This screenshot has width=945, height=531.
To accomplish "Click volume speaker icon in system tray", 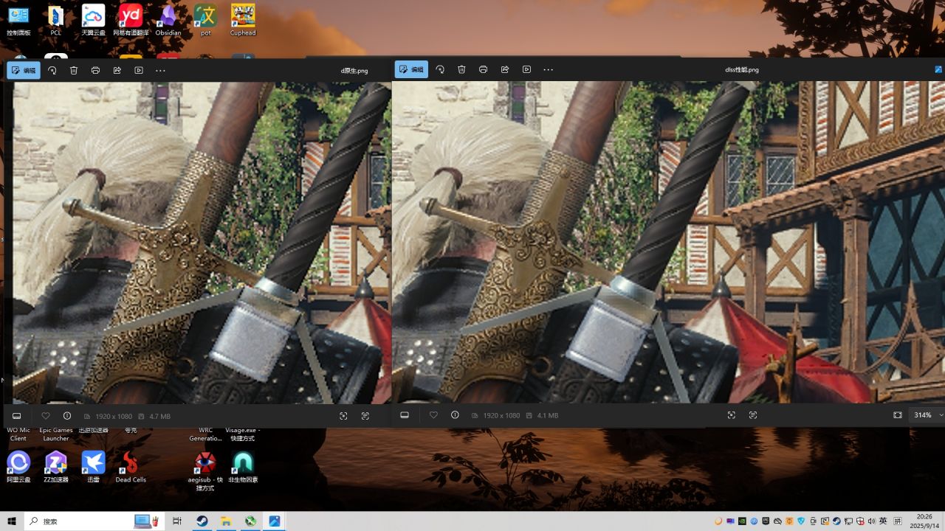I will coord(871,521).
